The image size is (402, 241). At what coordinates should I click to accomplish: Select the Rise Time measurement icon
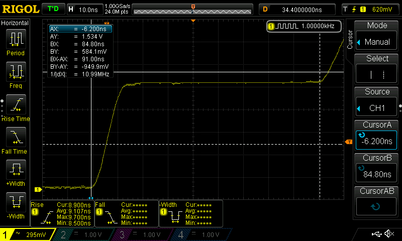(16, 104)
